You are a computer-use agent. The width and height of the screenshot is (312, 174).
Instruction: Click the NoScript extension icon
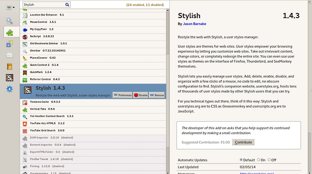[25, 37]
